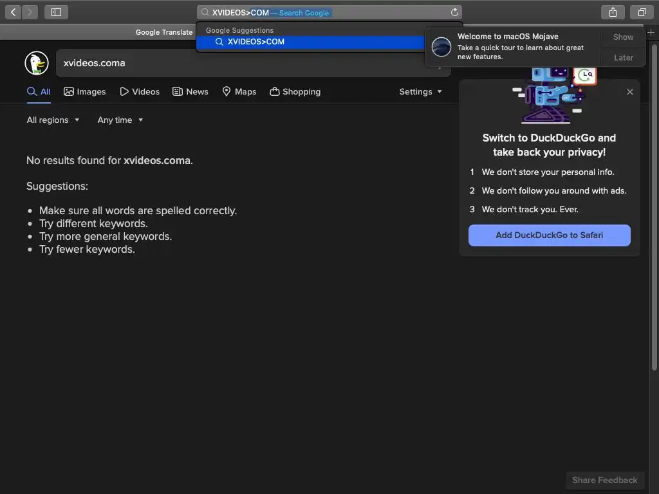Open a new tab with plus button
This screenshot has height=494, width=659.
[651, 32]
